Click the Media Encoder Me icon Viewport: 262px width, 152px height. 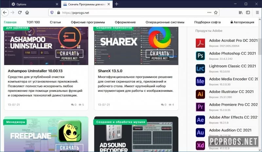pyautogui.click(x=200, y=81)
